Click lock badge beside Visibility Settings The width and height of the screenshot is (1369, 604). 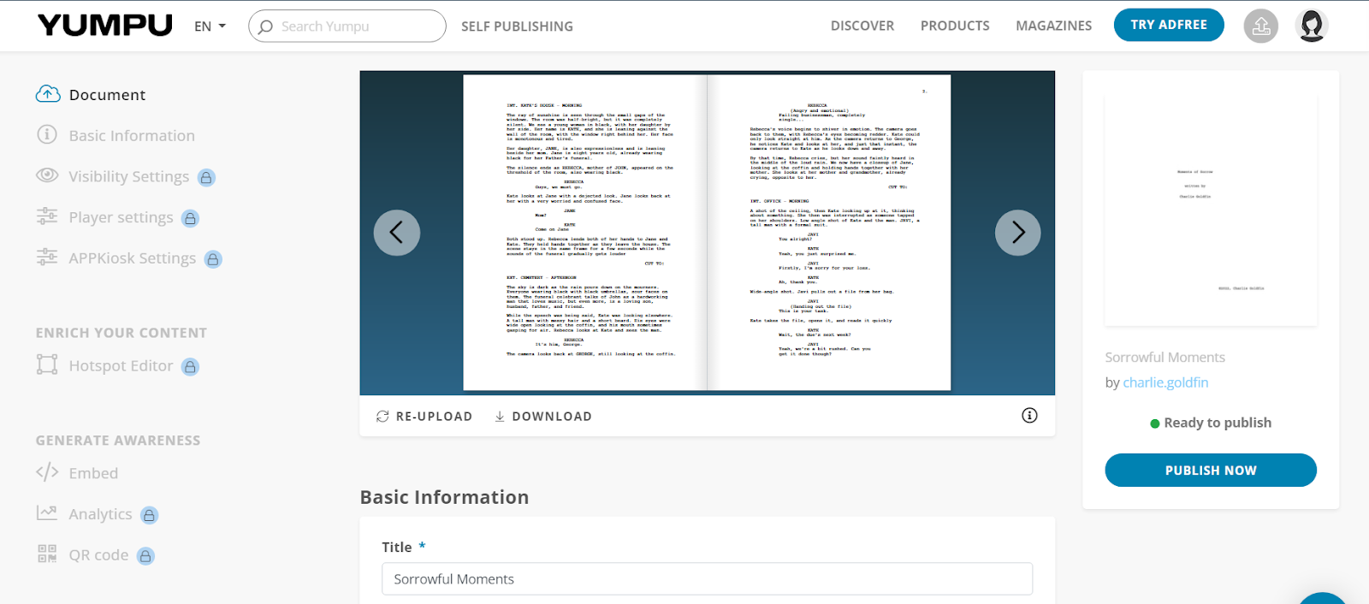coord(206,177)
